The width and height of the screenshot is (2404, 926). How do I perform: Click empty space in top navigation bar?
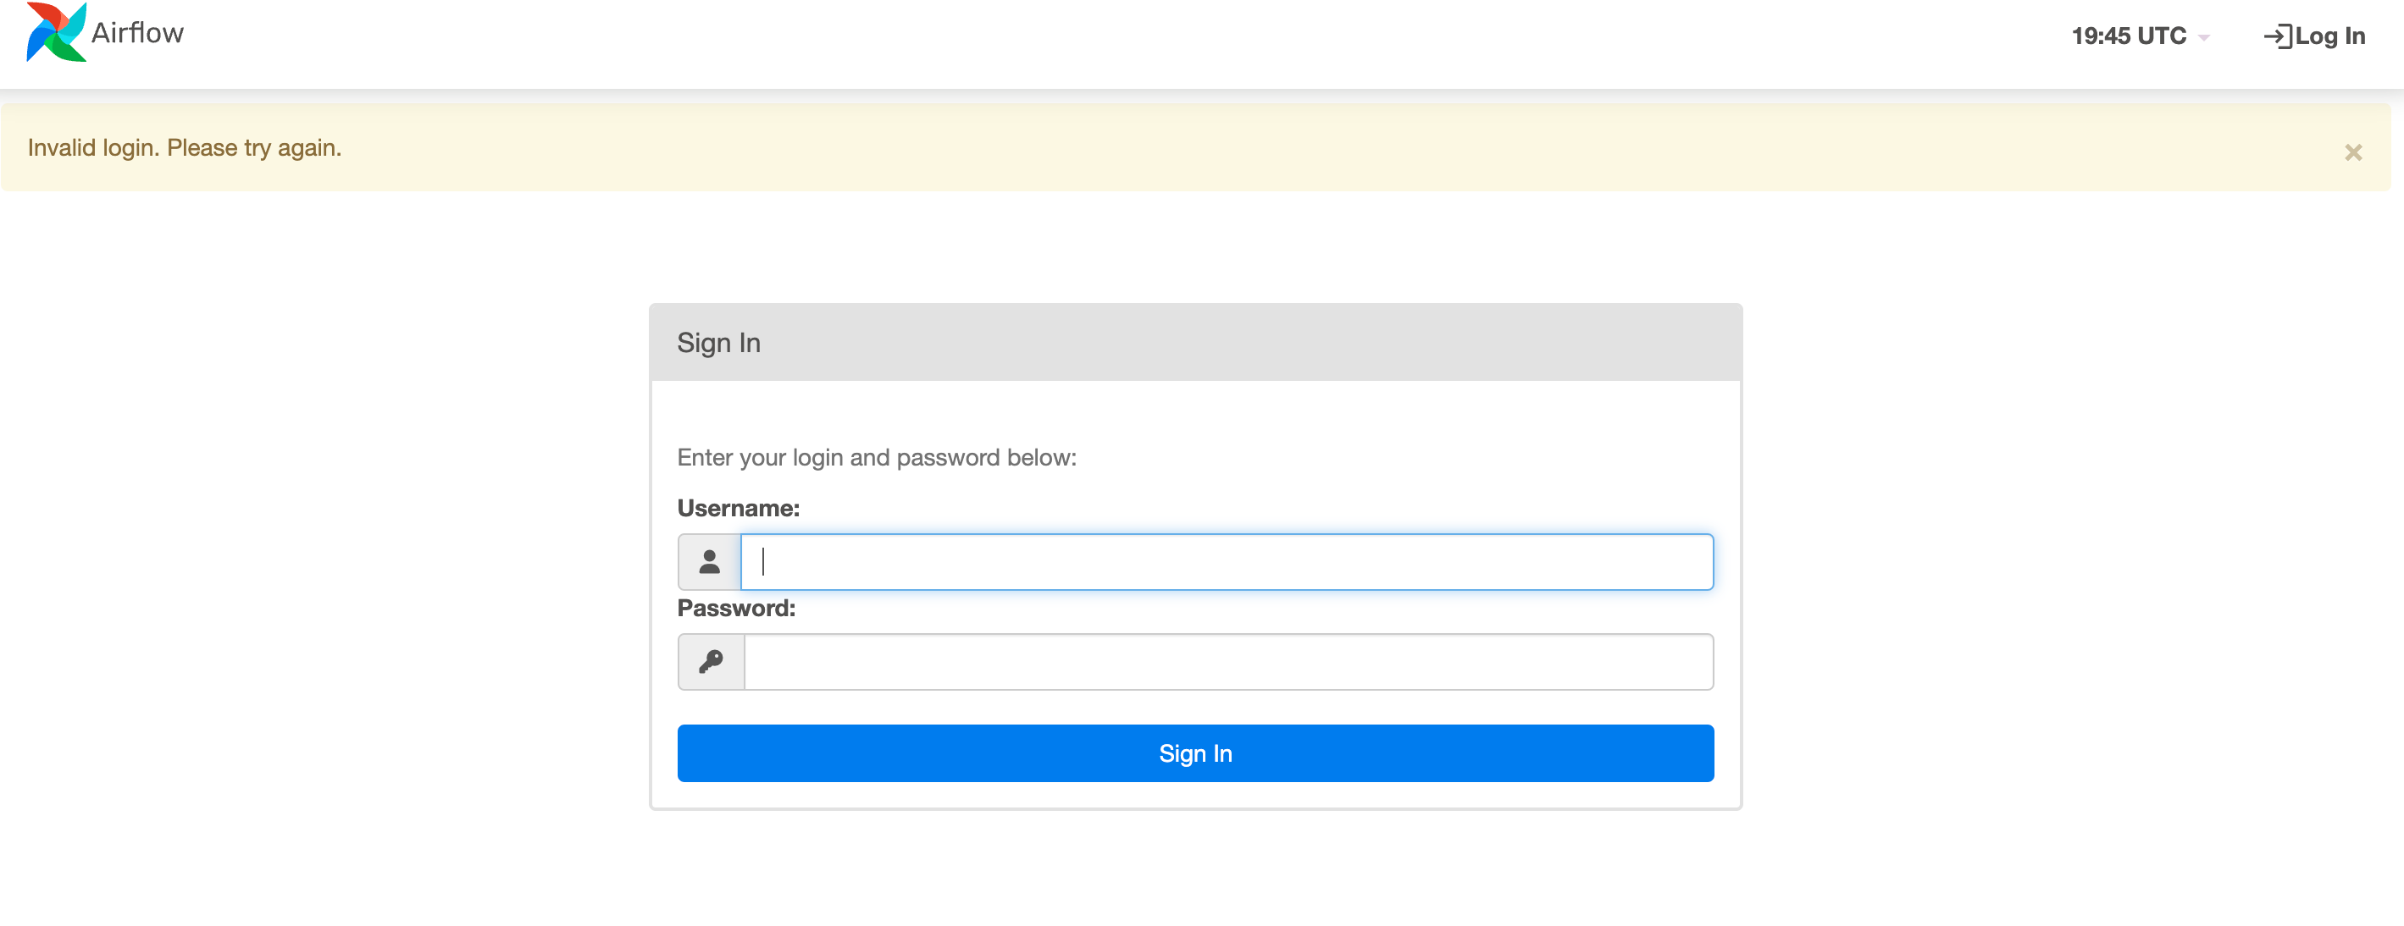[1120, 42]
